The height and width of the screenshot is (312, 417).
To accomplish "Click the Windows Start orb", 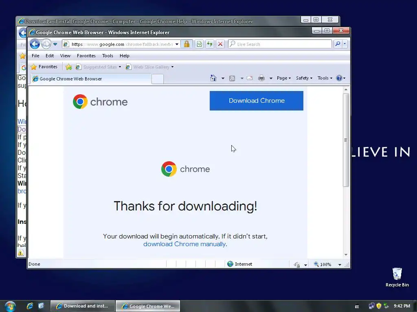I will [x=10, y=306].
